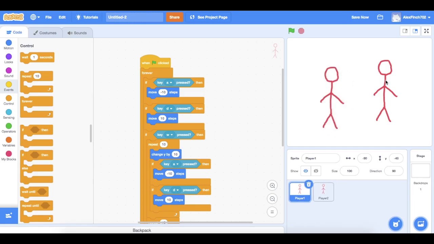
Task: Click the Add Extension button
Action: point(9,216)
